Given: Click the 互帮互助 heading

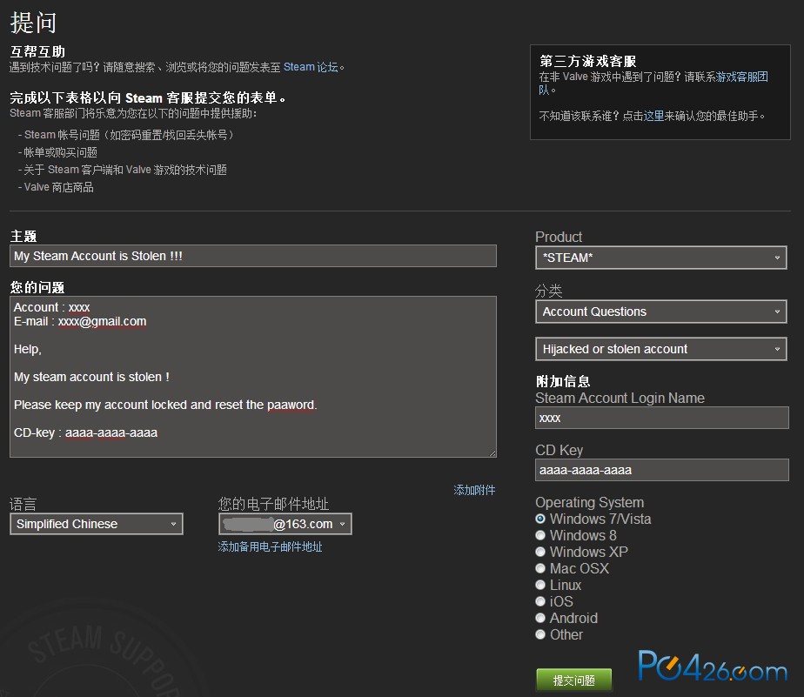Looking at the screenshot, I should [37, 51].
